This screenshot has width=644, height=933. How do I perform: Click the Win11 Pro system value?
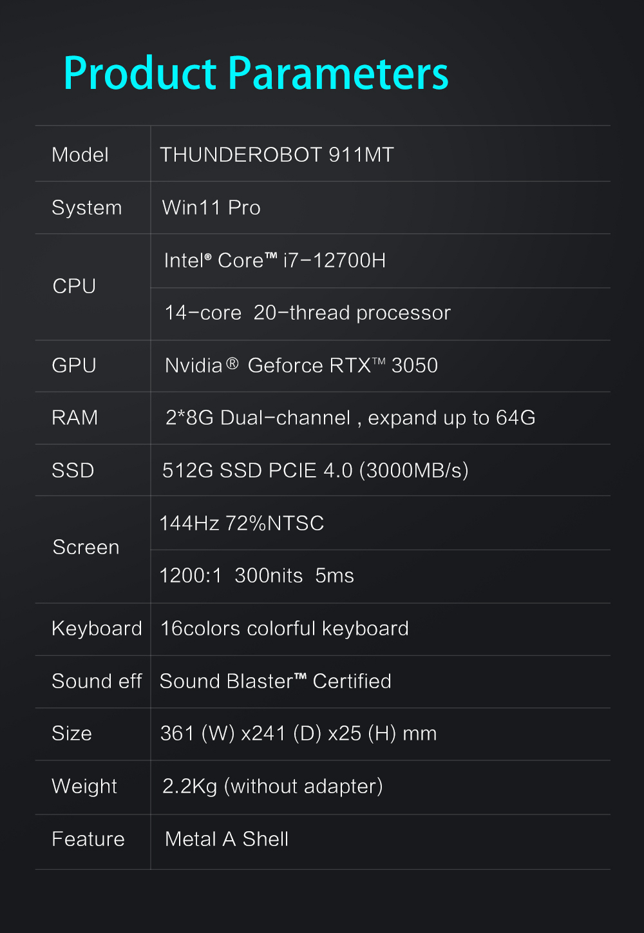(211, 207)
